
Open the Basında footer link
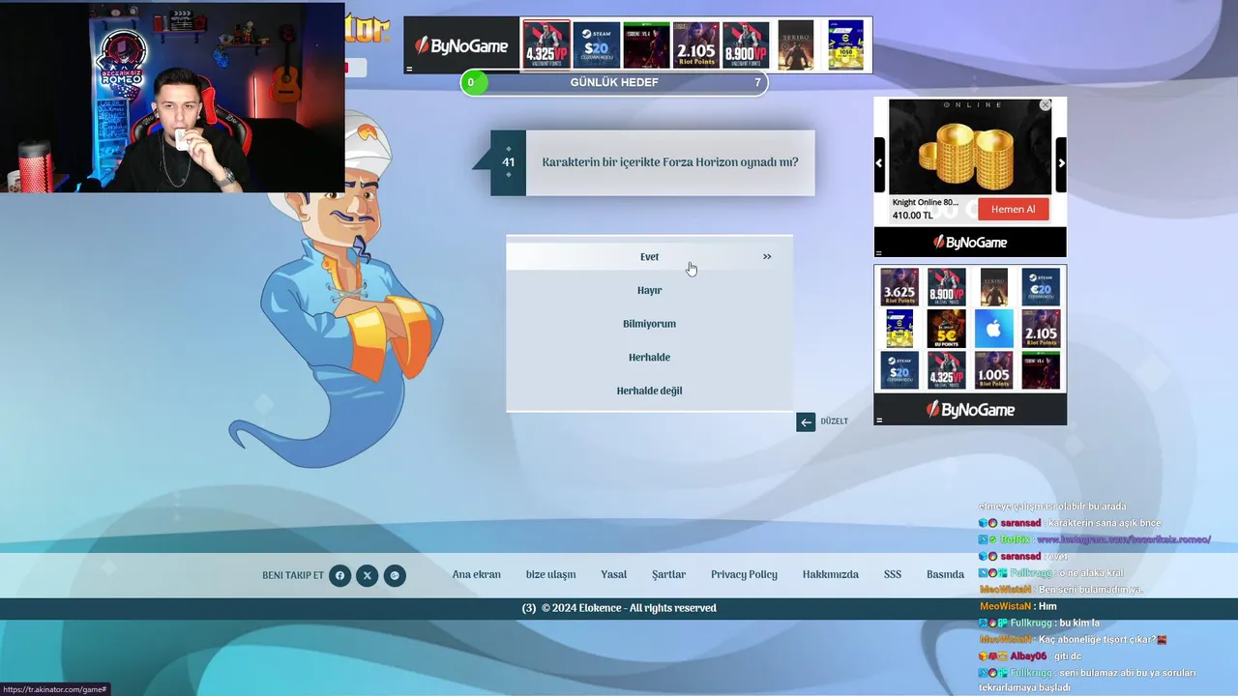coord(945,574)
